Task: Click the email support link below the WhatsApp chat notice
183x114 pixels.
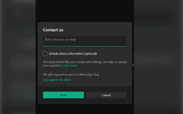Action: pos(57,80)
